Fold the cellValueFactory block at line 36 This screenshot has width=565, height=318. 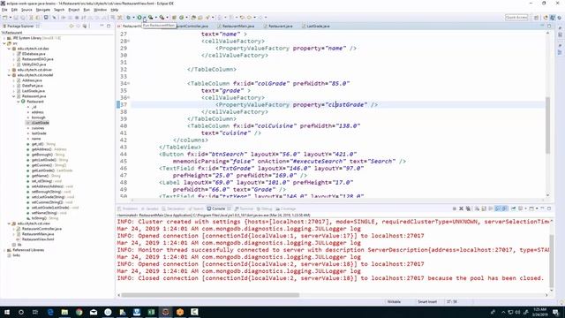(x=129, y=98)
